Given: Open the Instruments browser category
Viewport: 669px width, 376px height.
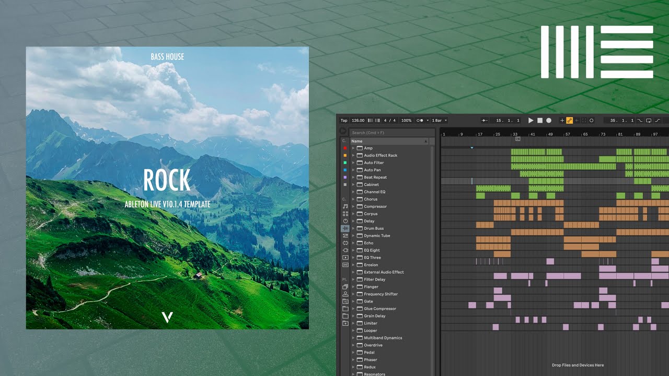Looking at the screenshot, I should pos(345,221).
